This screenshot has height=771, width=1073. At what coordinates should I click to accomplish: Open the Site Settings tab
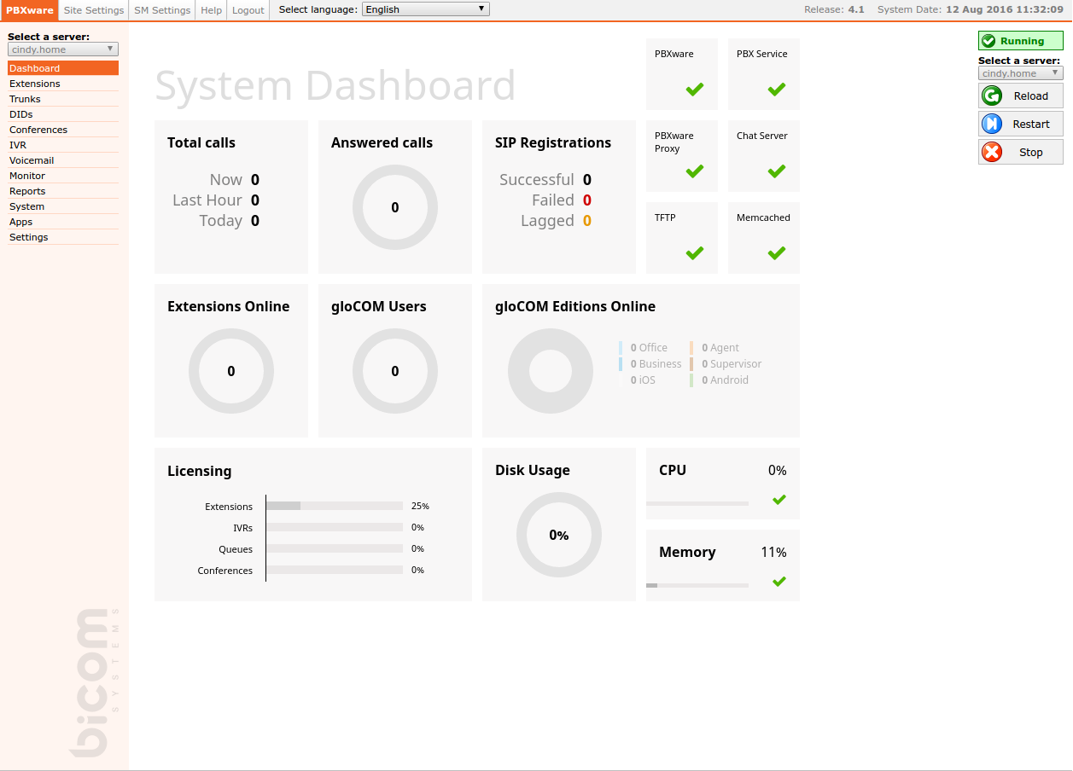coord(94,10)
